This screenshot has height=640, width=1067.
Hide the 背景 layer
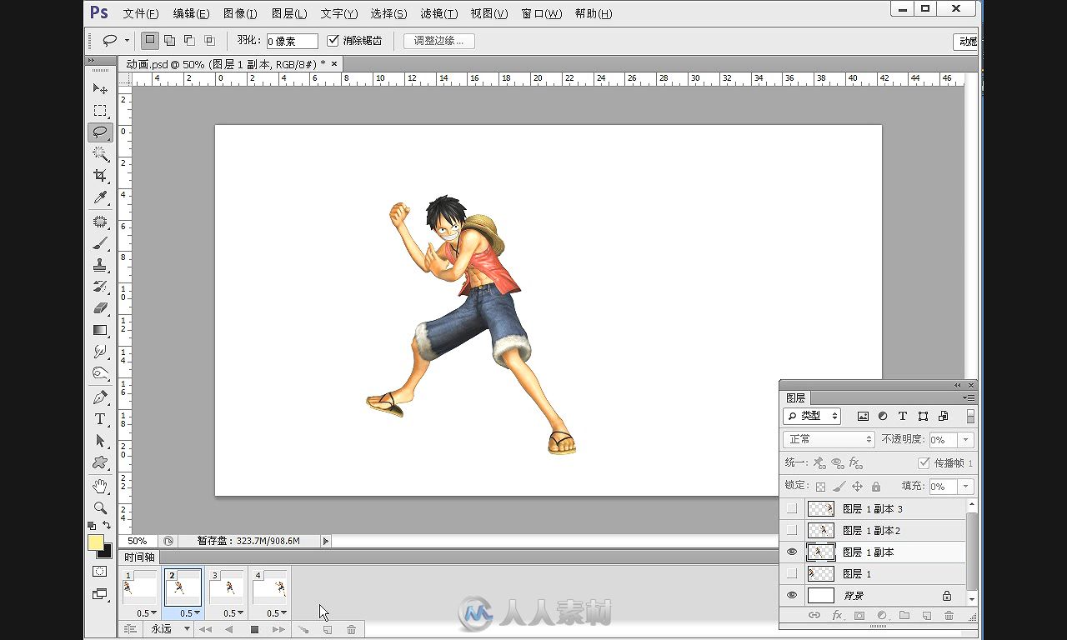coord(792,595)
